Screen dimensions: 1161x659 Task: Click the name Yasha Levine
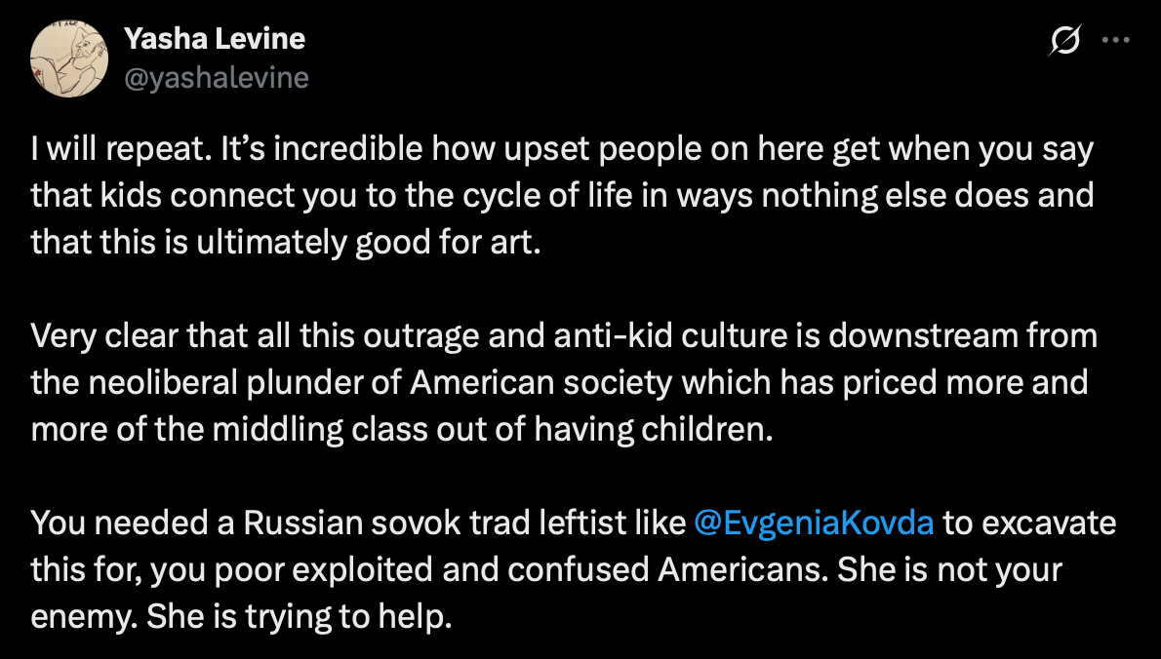click(x=214, y=39)
